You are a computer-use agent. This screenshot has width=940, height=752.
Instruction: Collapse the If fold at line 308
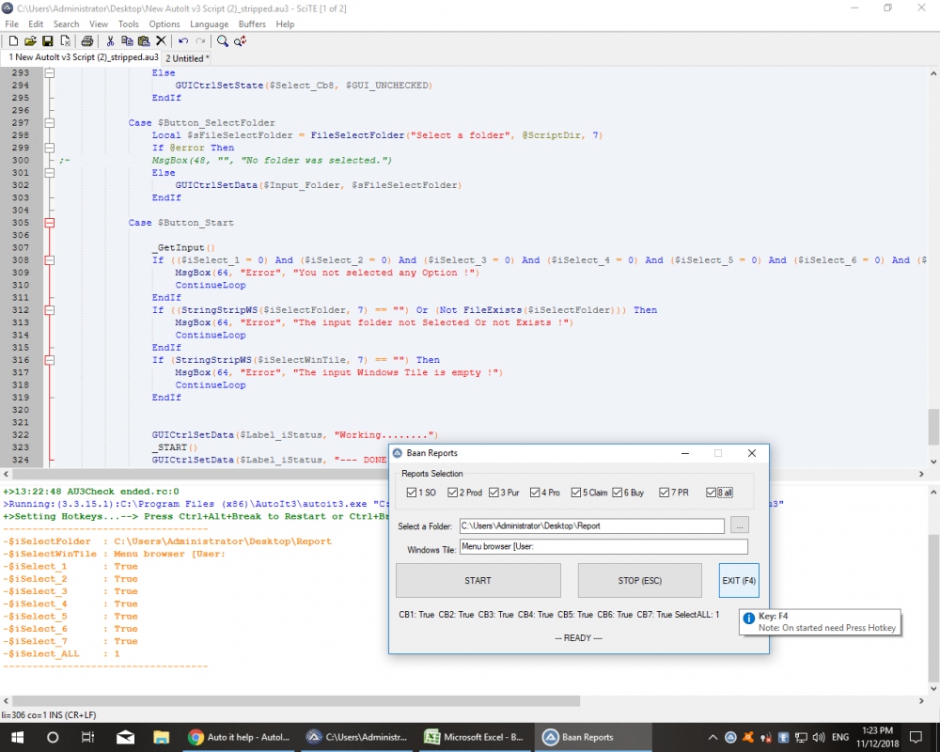[x=50, y=260]
